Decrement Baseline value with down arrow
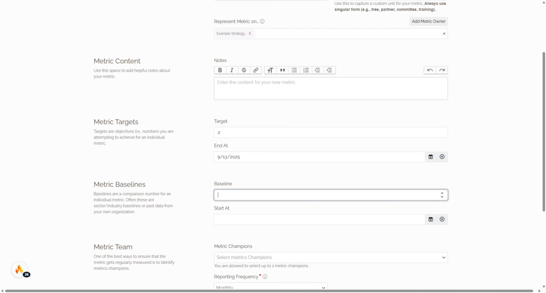Image resolution: width=546 pixels, height=293 pixels. [x=442, y=197]
